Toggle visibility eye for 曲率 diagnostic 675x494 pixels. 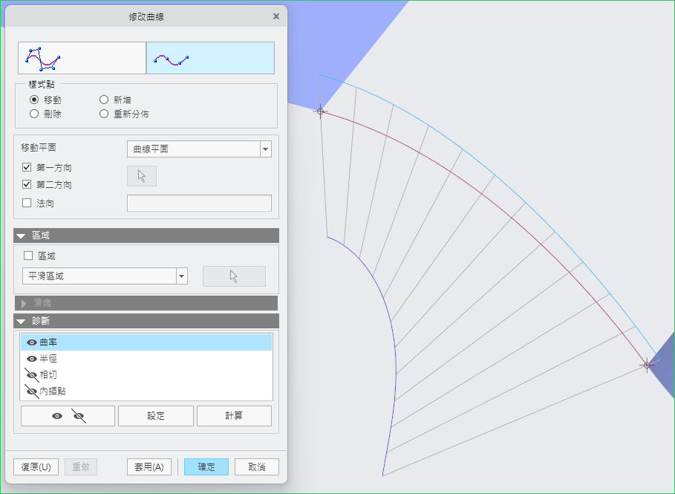32,343
